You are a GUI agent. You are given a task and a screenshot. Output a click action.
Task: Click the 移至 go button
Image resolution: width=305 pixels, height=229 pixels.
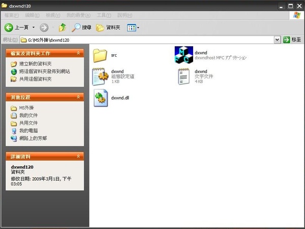click(x=292, y=40)
